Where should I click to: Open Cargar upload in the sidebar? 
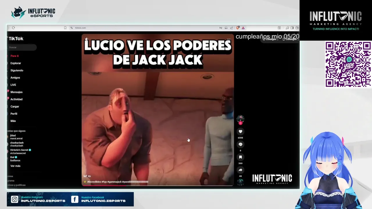pos(15,107)
